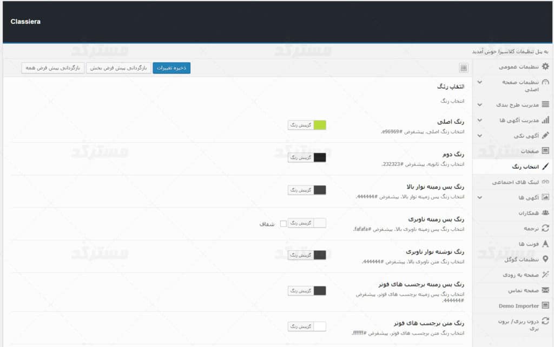The image size is (554, 347).
Task: Click the رنگ دوم option label
Action: [x=453, y=154]
